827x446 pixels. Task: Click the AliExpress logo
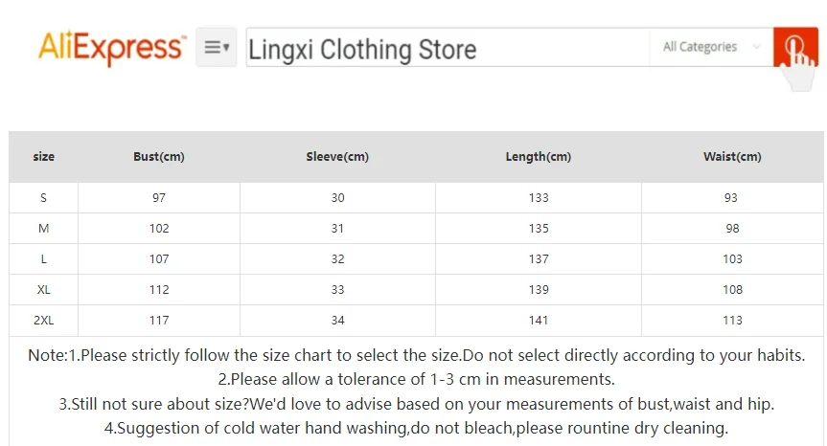coord(110,47)
